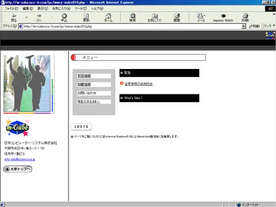
Task: Open the ファイル menu
Action: coord(12,8)
